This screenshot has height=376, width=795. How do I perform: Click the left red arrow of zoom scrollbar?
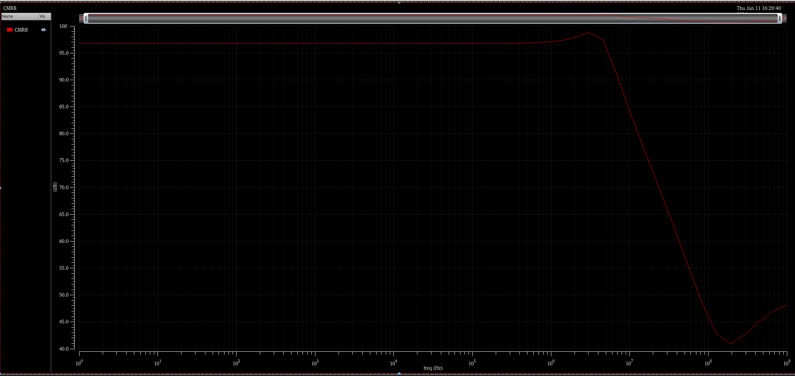pos(81,18)
